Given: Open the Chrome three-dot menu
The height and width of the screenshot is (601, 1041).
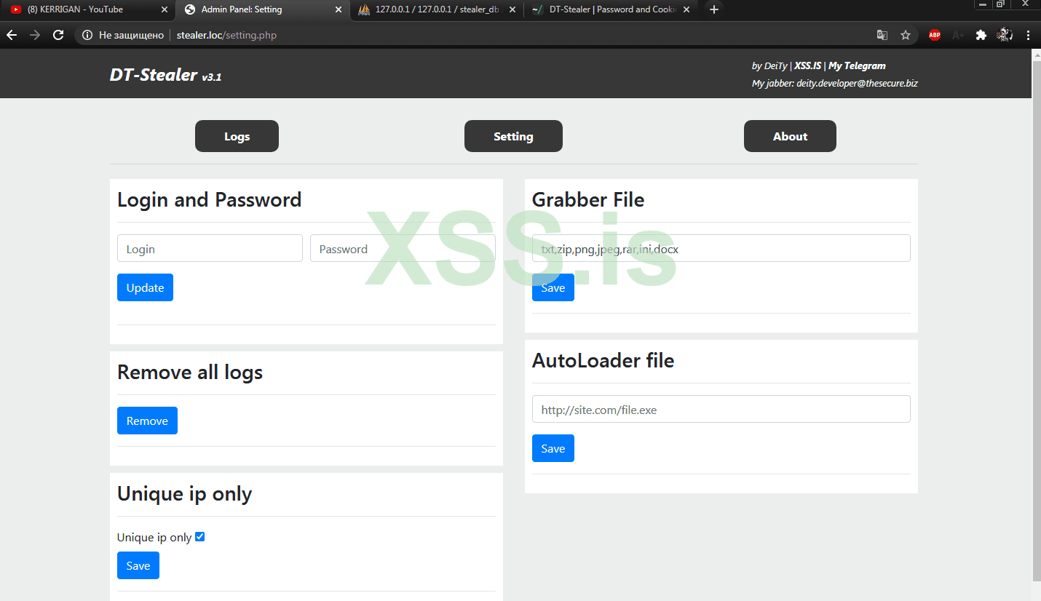Looking at the screenshot, I should point(1028,35).
